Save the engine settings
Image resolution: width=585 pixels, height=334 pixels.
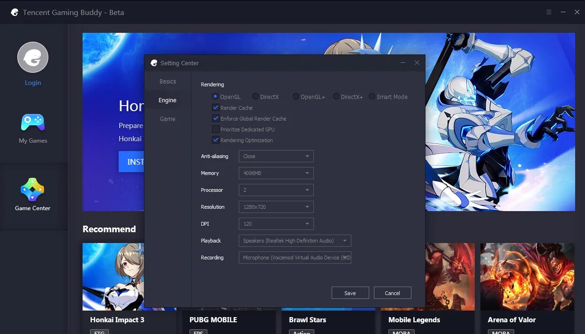point(350,293)
